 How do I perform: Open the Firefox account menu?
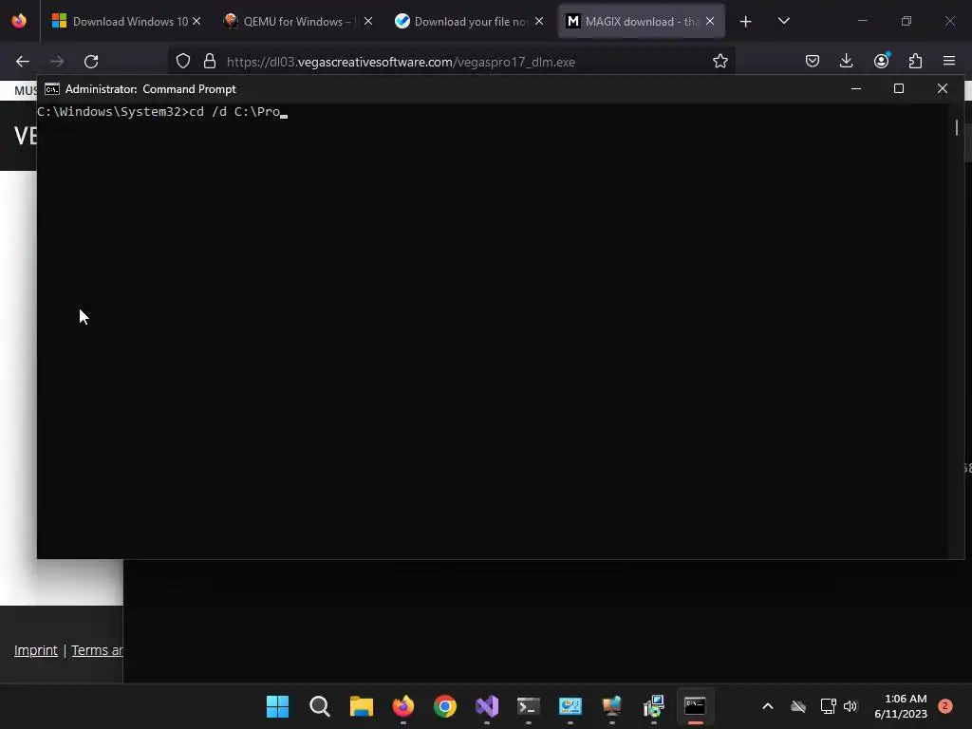(x=881, y=62)
